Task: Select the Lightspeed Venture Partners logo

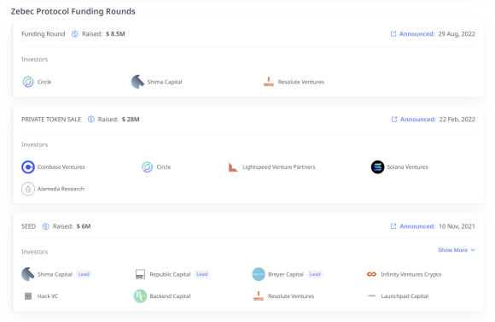Action: [233, 167]
